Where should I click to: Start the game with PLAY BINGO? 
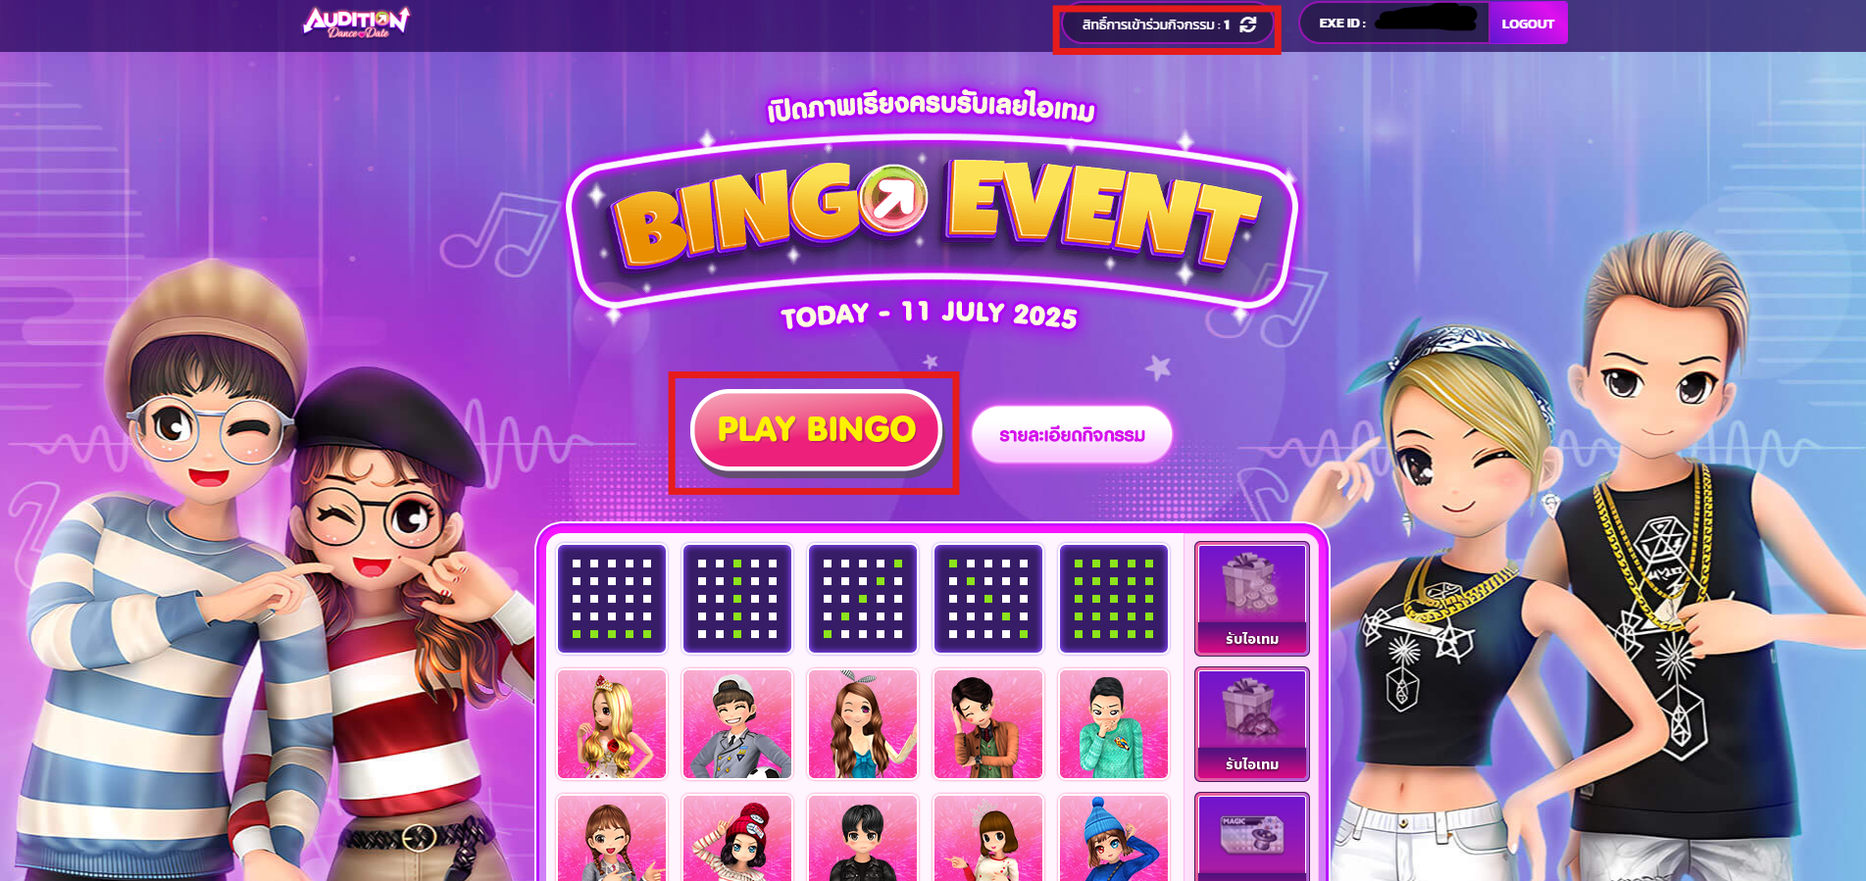coord(816,429)
